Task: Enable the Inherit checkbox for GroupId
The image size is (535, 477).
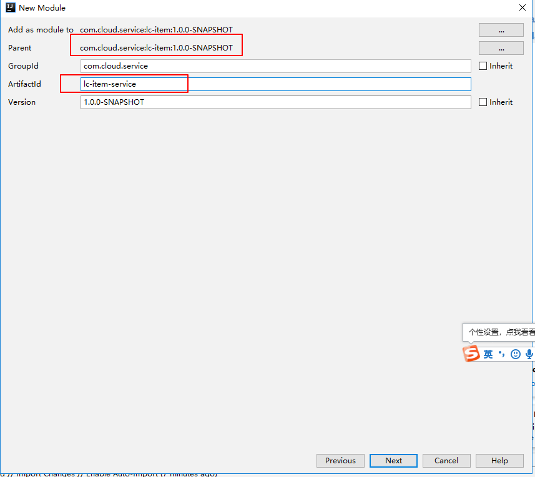Action: tap(483, 65)
